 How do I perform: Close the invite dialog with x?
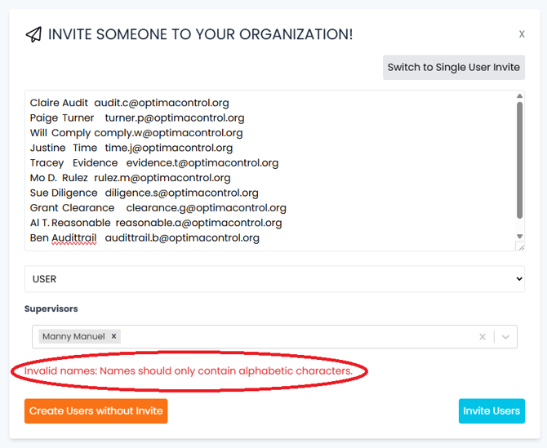[x=522, y=34]
